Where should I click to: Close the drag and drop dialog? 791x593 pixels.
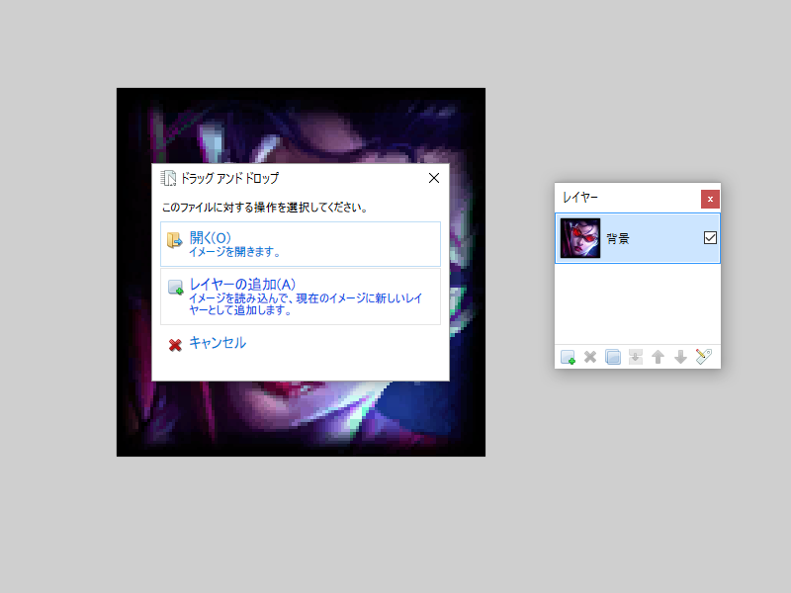click(434, 178)
